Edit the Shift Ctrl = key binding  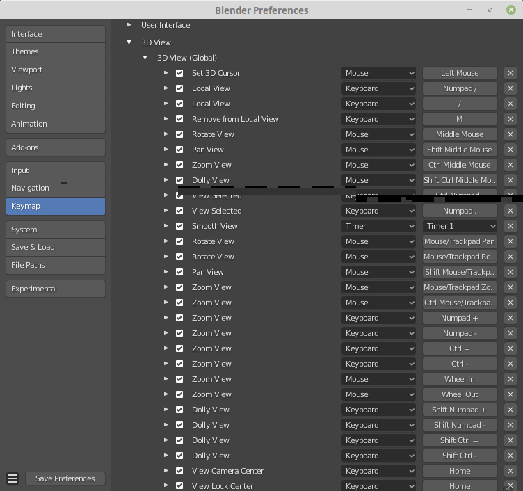(x=460, y=440)
